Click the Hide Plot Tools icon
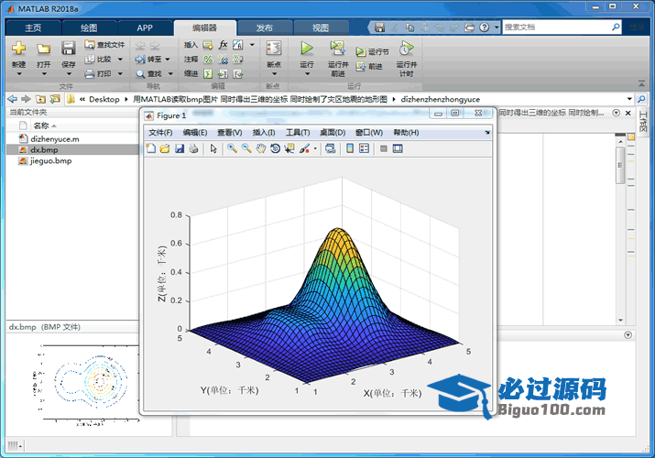Image resolution: width=655 pixels, height=458 pixels. 384,148
